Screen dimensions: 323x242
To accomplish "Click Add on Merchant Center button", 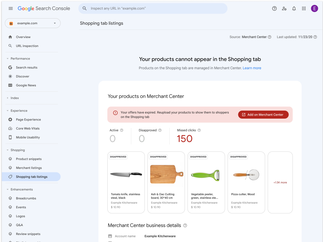I will tap(263, 115).
